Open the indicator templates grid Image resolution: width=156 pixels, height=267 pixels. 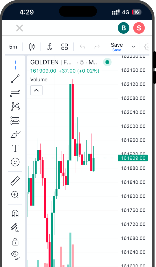[65, 47]
